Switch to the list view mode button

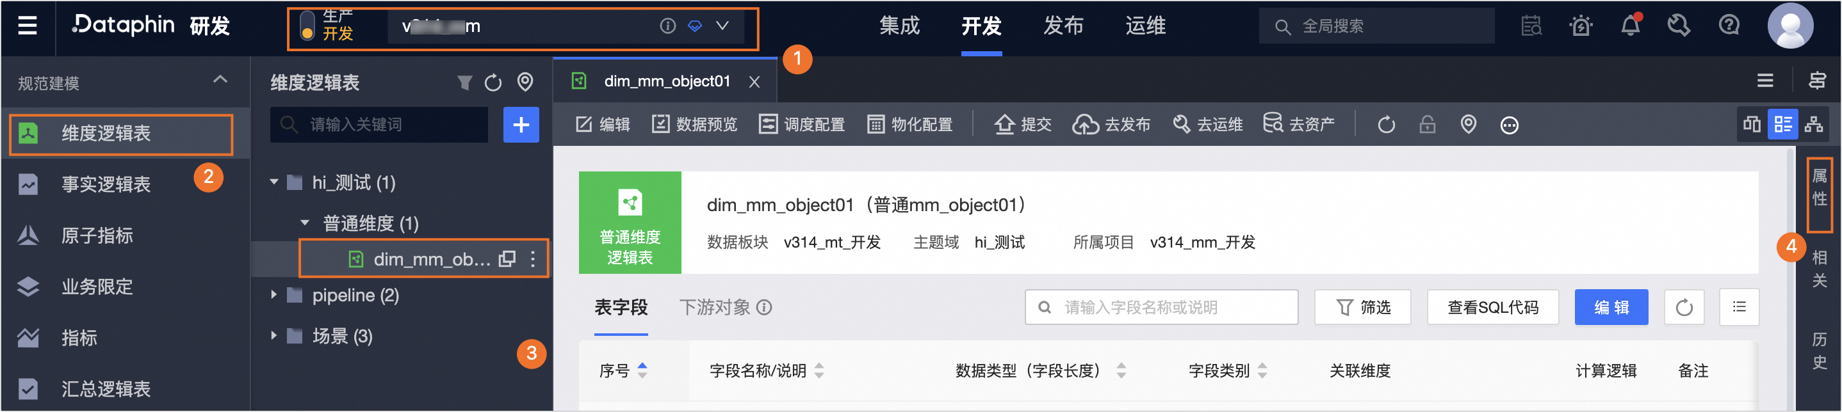[1782, 124]
